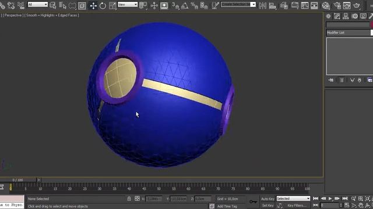This screenshot has width=373, height=209.
Task: Toggle the Percent Snap button
Action: pyautogui.click(x=194, y=5)
